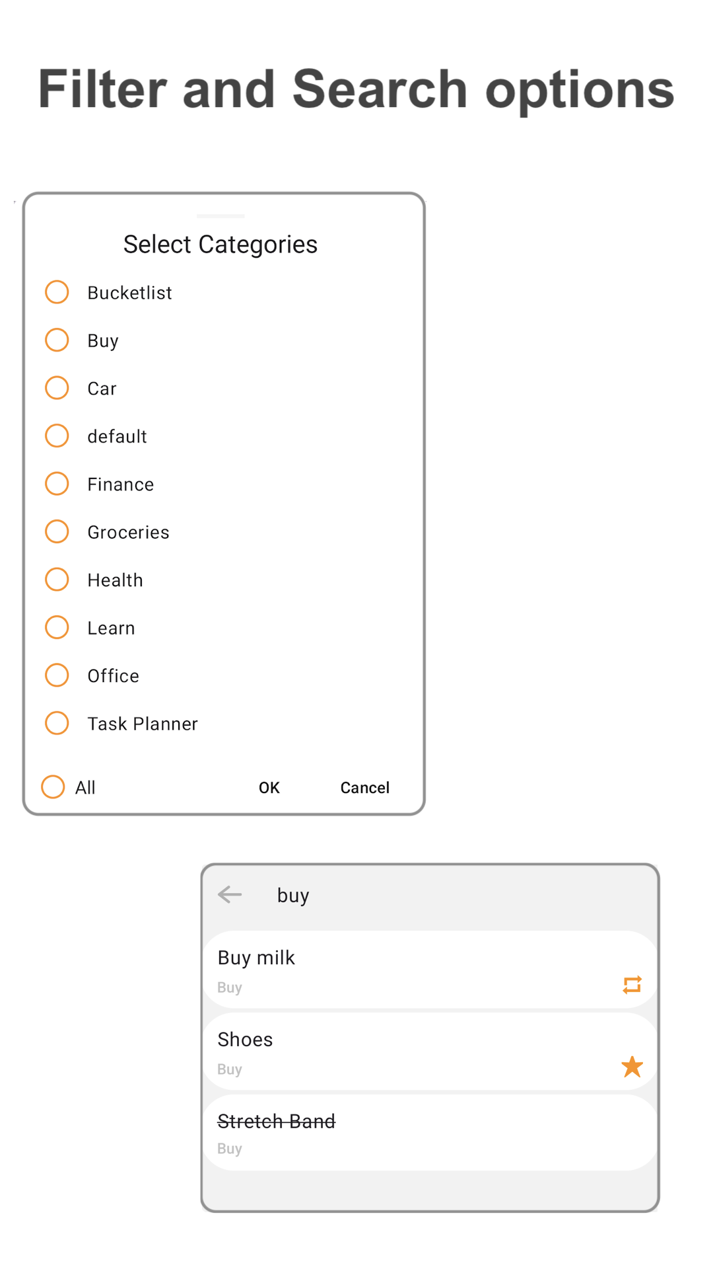Image resolution: width=713 pixels, height=1269 pixels.
Task: Click the favorite star on the Shoes task
Action: click(x=632, y=1066)
